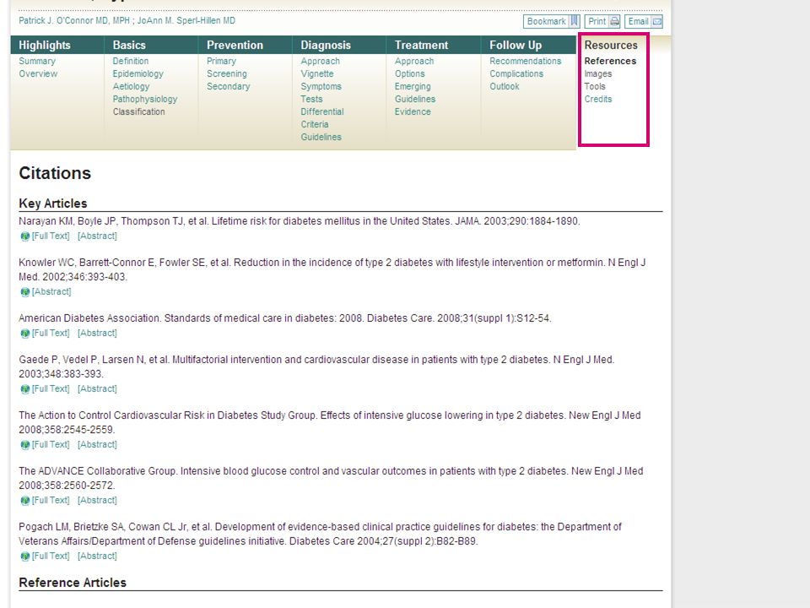The width and height of the screenshot is (810, 608).
Task: Open the Treatment tab
Action: pyautogui.click(x=422, y=45)
